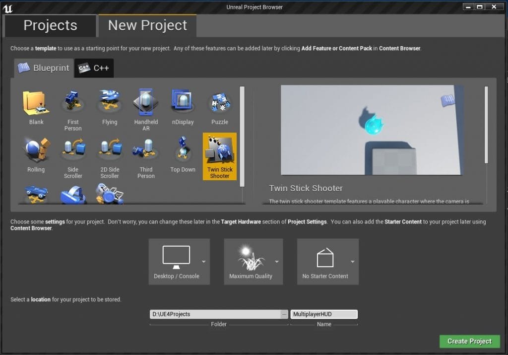Switch to the C++ tab

click(x=94, y=68)
